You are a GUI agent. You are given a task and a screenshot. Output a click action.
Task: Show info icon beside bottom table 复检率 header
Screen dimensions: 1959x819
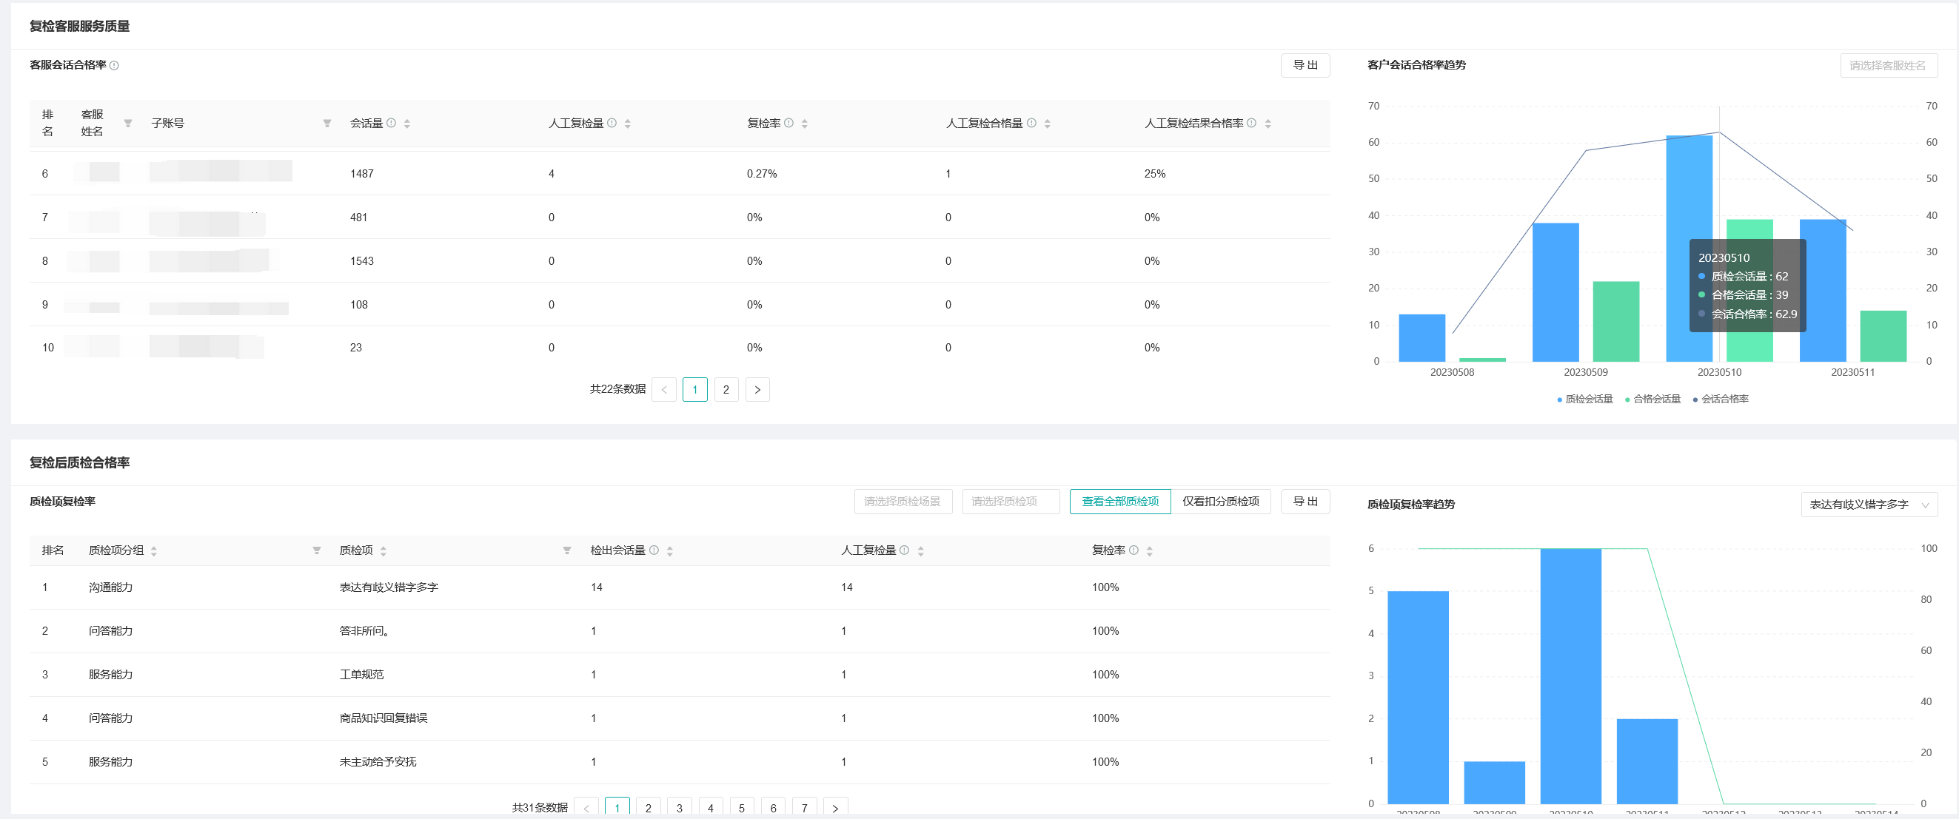point(1134,549)
